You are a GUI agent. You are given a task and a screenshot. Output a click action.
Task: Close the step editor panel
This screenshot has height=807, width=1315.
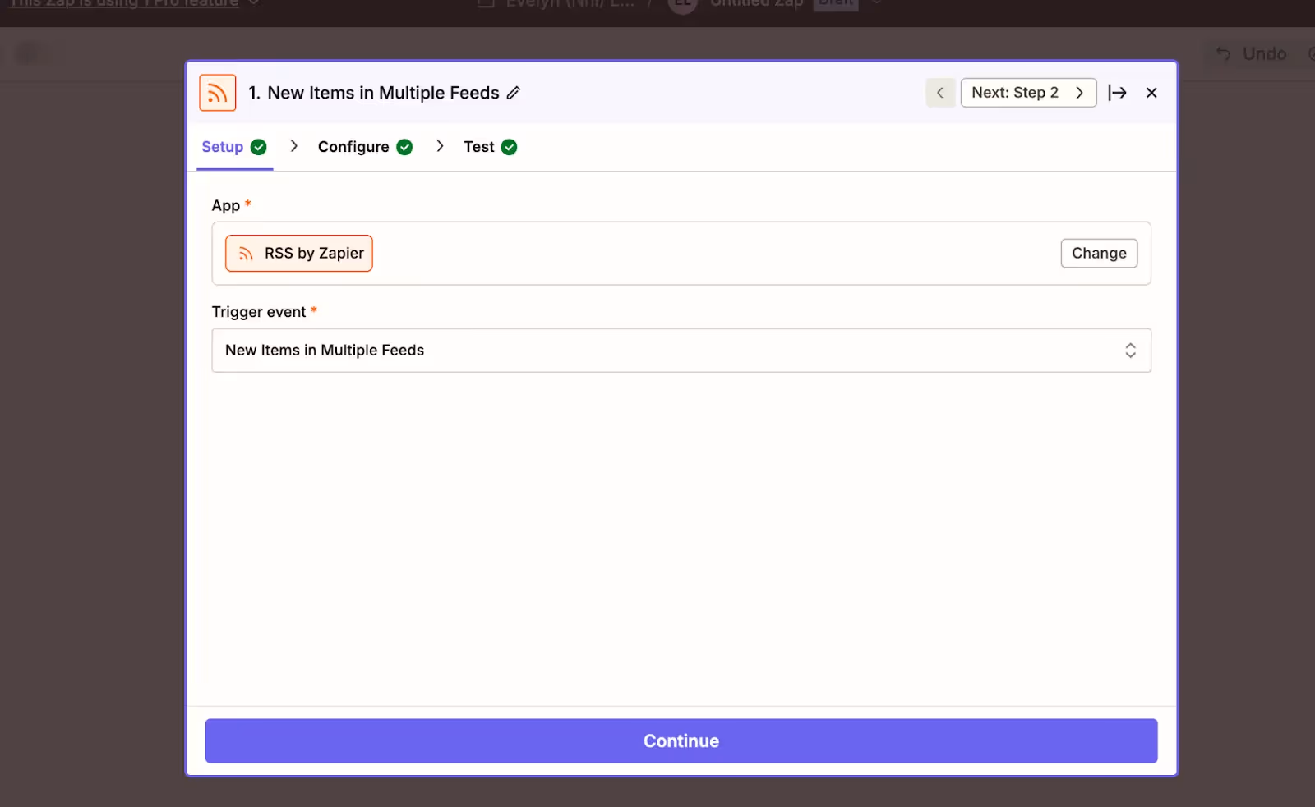point(1151,93)
